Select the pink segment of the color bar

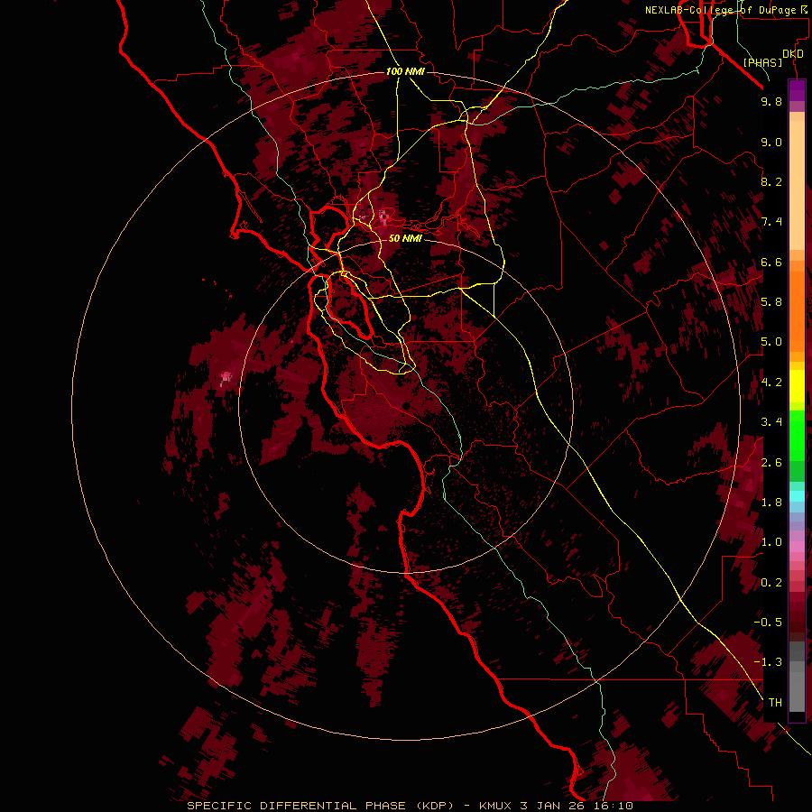797,547
